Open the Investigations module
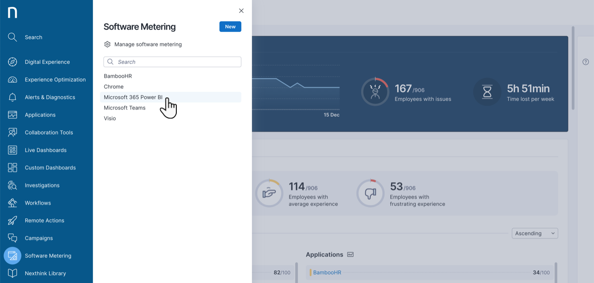 point(42,185)
